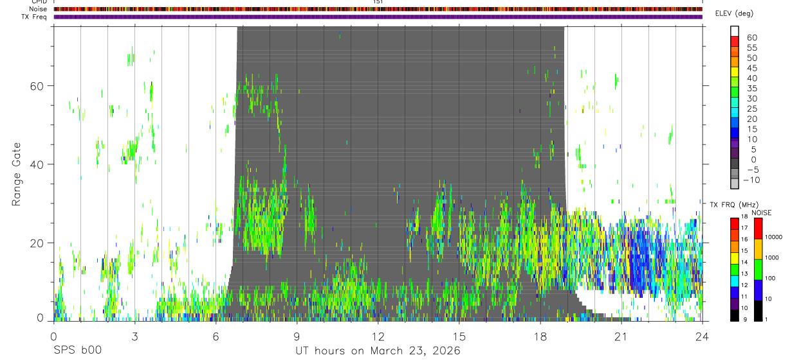
Task: Click the 25 label on ELEV scale
Action: coord(751,109)
